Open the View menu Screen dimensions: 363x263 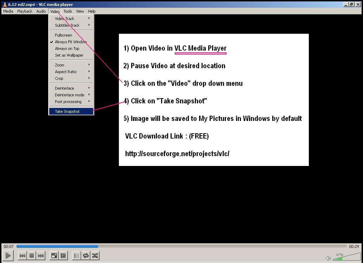pos(80,11)
